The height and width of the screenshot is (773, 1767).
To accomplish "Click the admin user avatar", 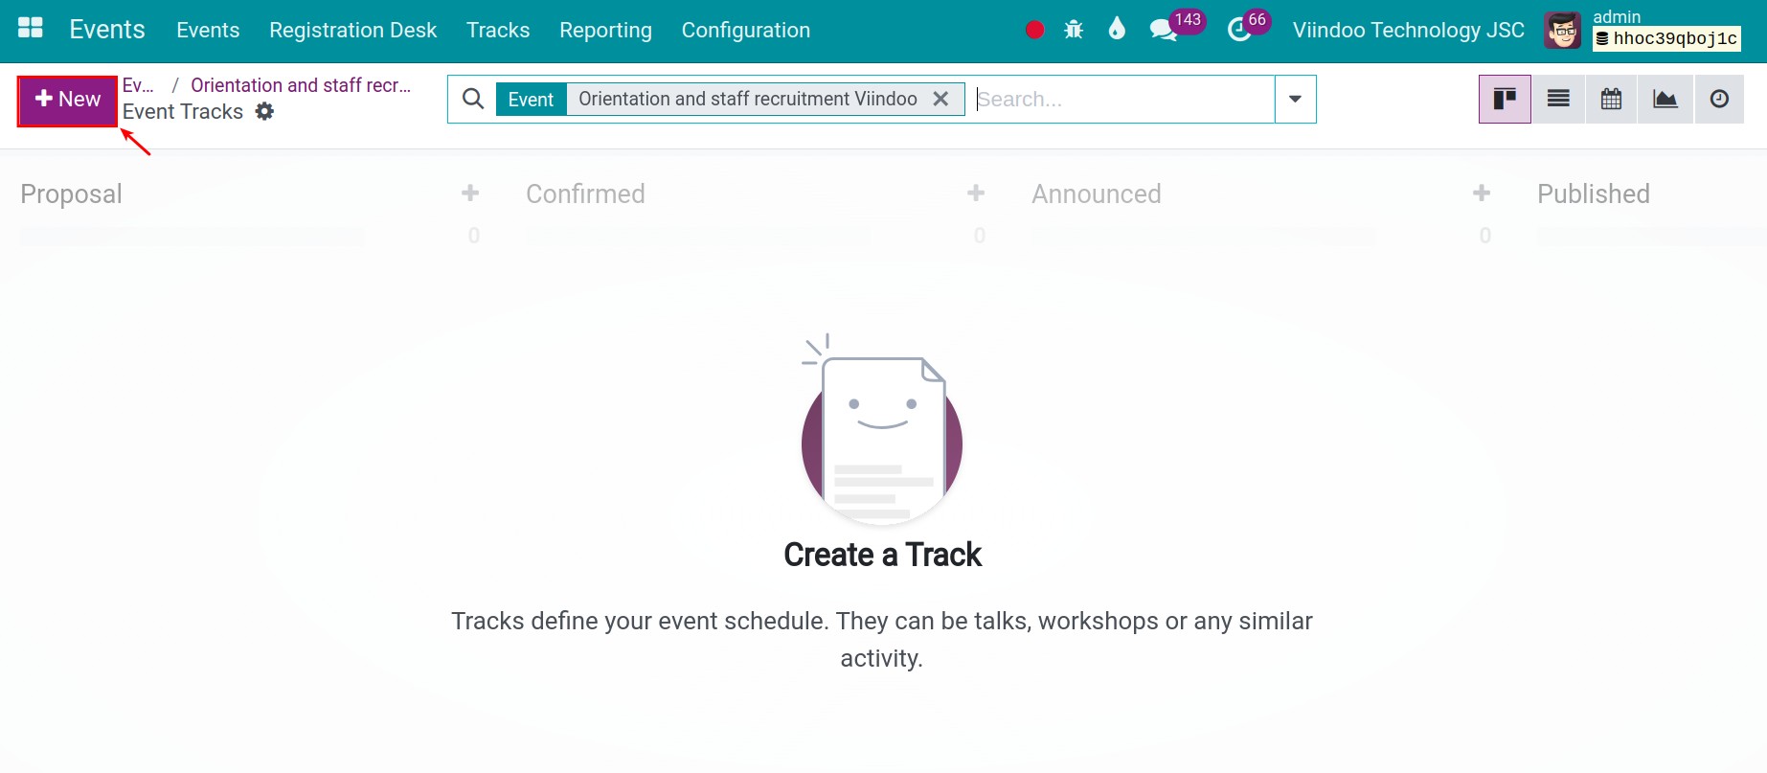I will [x=1563, y=31].
